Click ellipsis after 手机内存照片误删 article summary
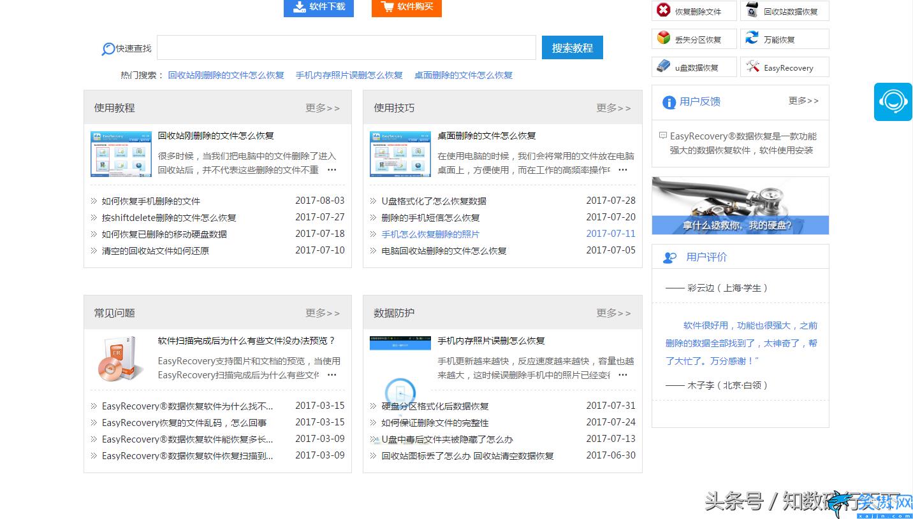Screen dimensions: 913x519 [623, 375]
